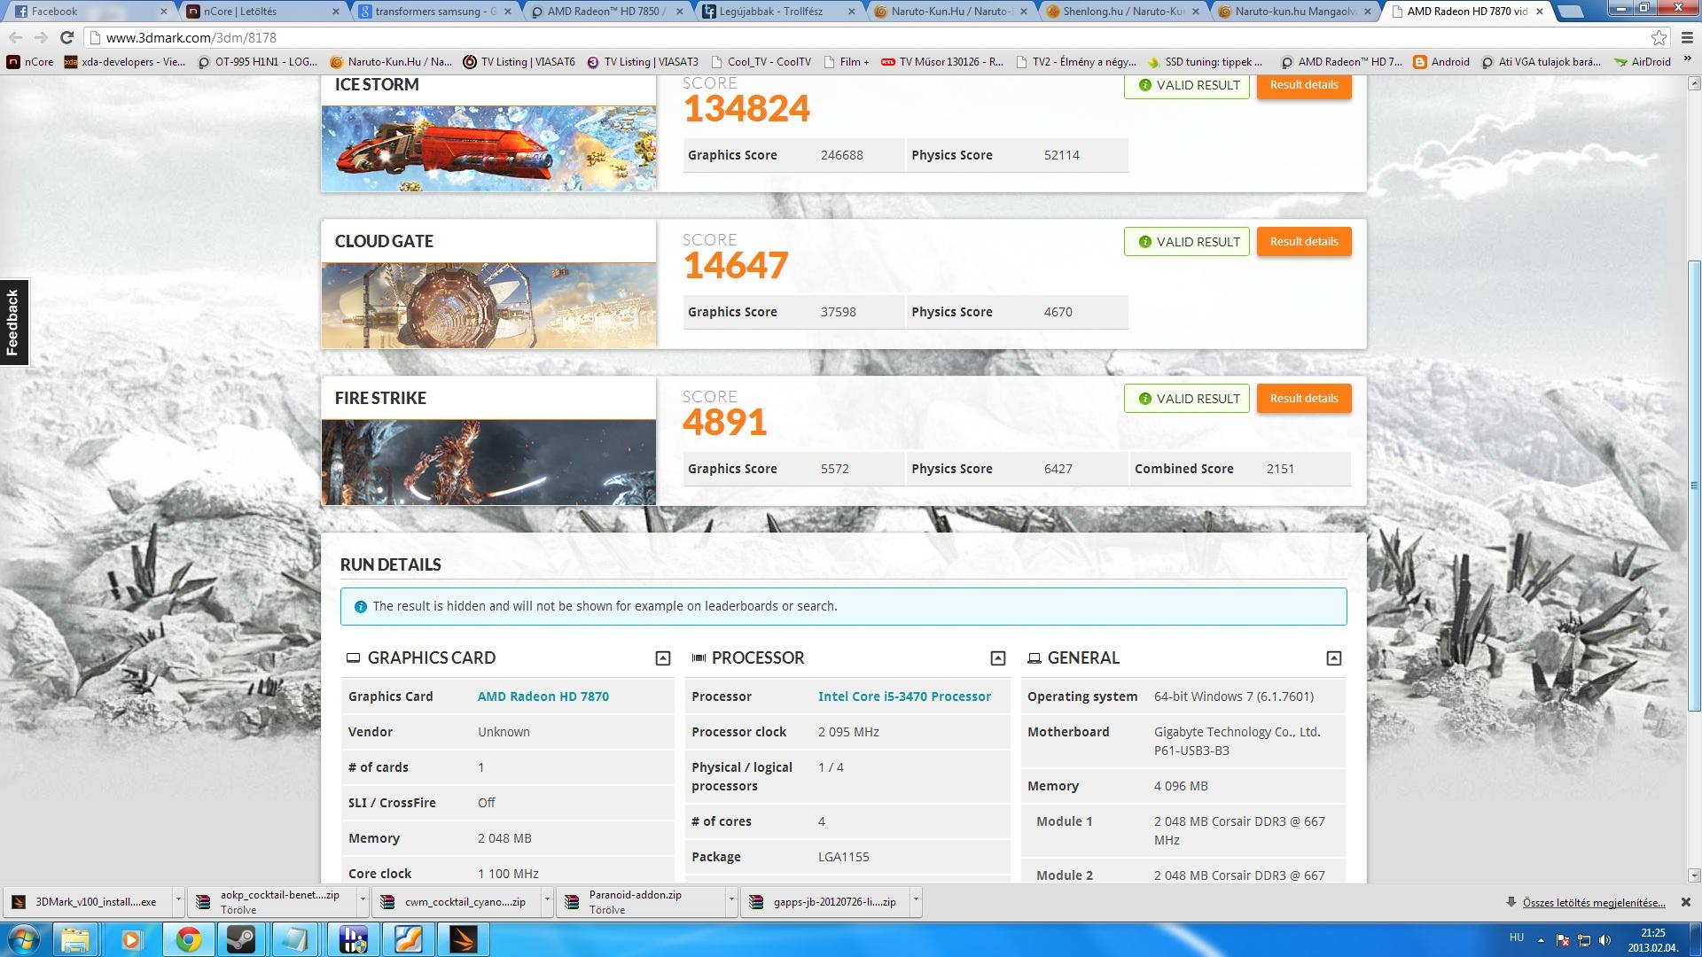The height and width of the screenshot is (957, 1702).
Task: Open TV Listing VIASAT6 bookmark
Action: [x=519, y=62]
